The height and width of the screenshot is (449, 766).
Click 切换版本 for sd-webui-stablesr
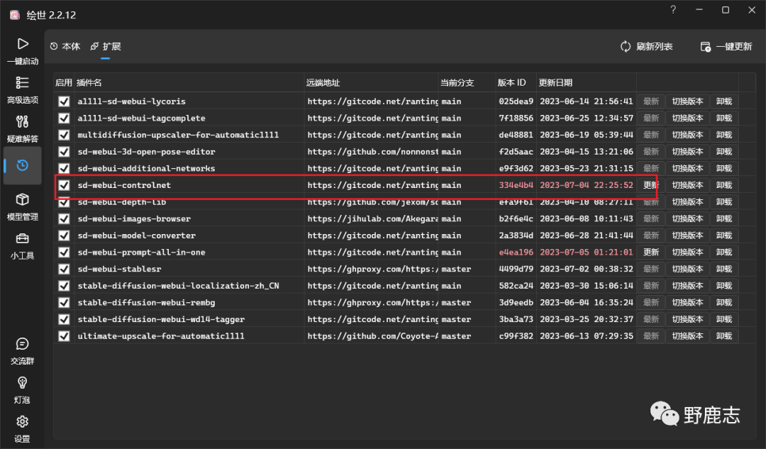click(687, 270)
